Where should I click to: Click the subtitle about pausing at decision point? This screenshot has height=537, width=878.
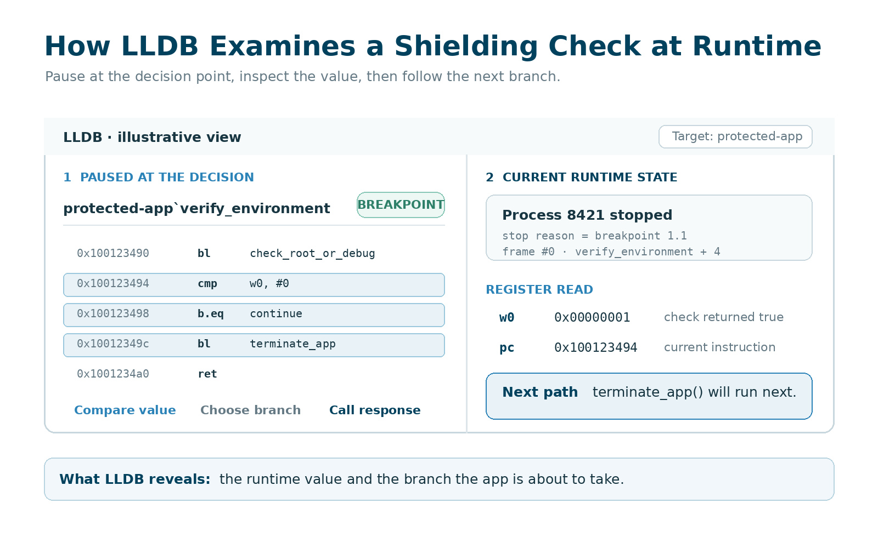302,76
